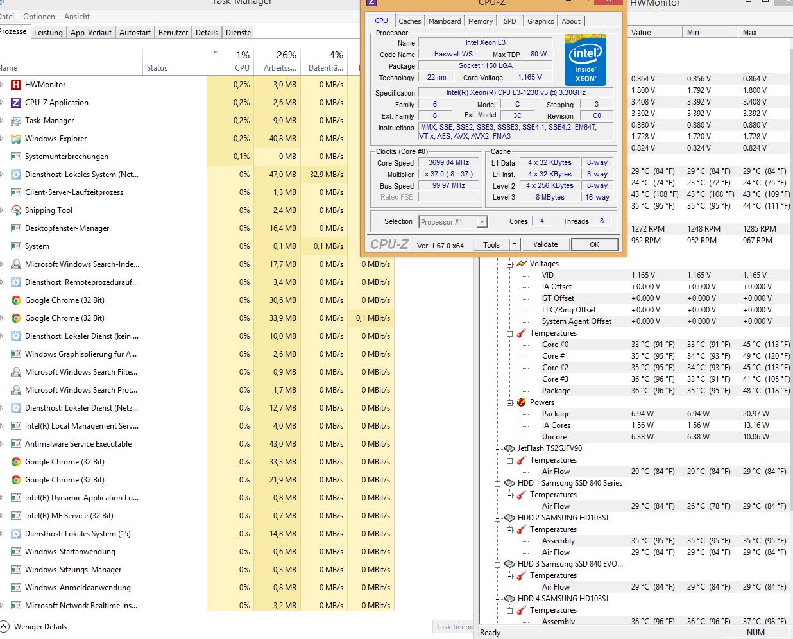Click the Microsoft Network Realtime Ins... icon
793x639 pixels.
[16, 606]
